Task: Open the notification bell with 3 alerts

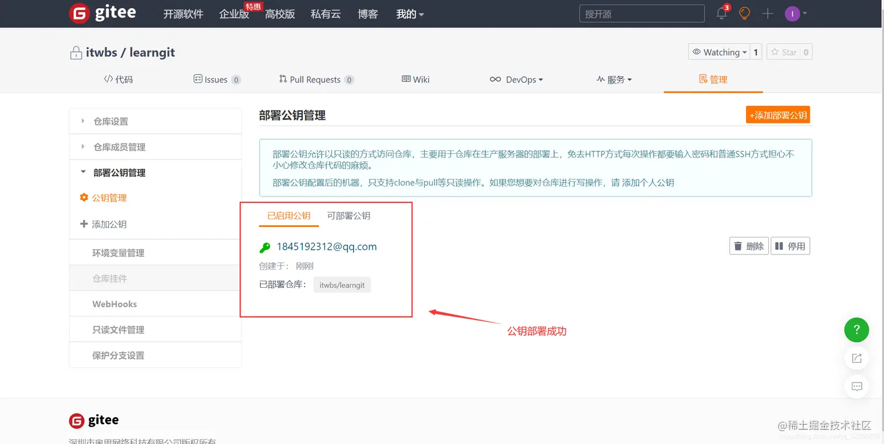Action: (x=721, y=13)
